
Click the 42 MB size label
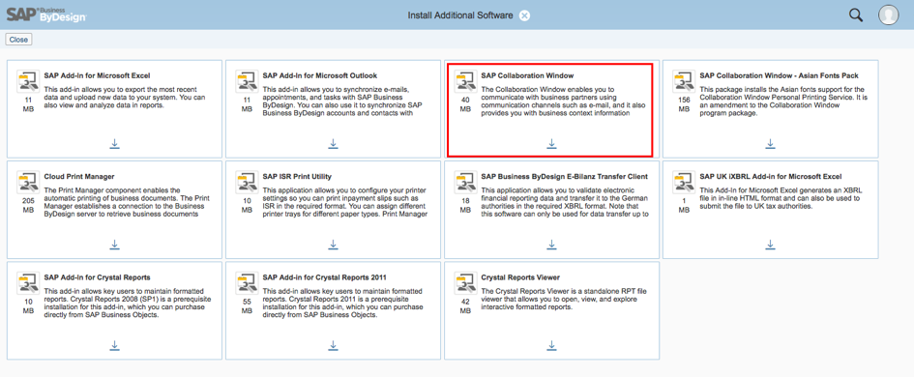coord(465,305)
